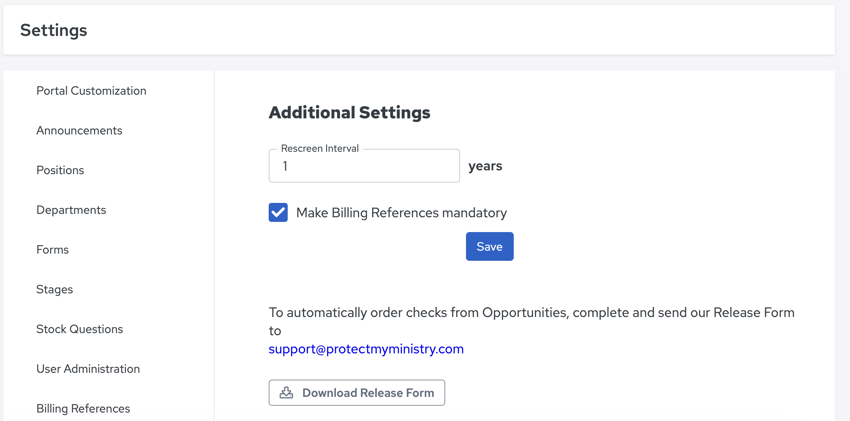Click the Save button

pos(490,246)
